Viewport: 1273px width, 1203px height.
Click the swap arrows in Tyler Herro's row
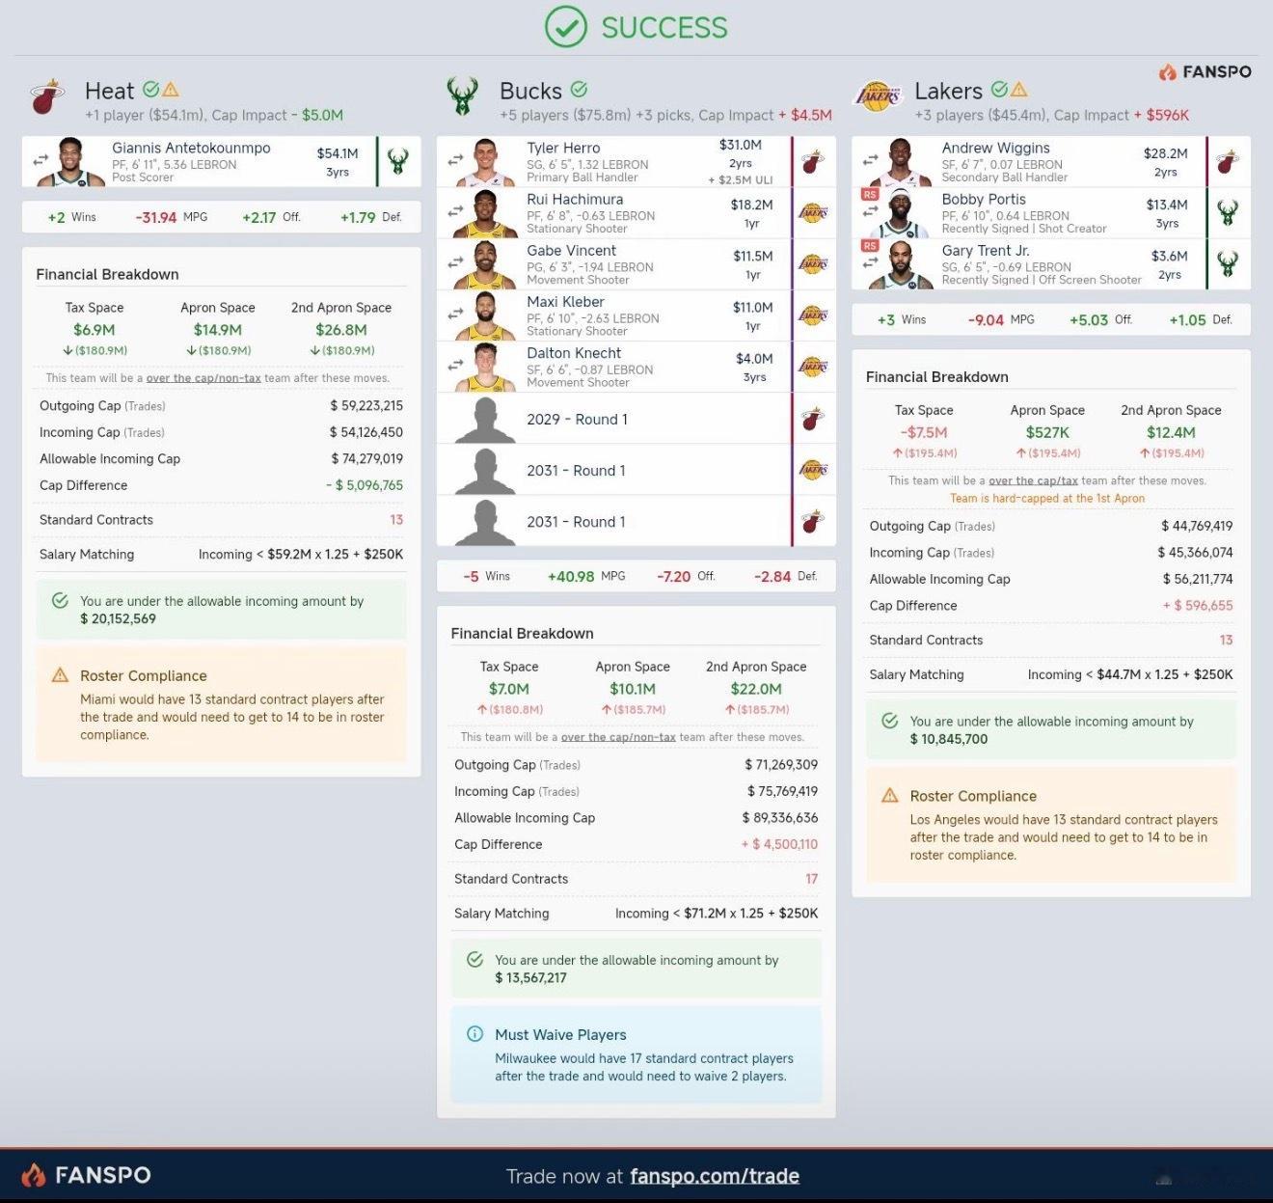[x=455, y=160]
